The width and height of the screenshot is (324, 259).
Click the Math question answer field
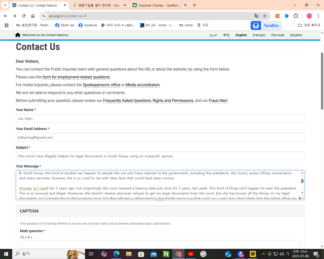(x=160, y=244)
